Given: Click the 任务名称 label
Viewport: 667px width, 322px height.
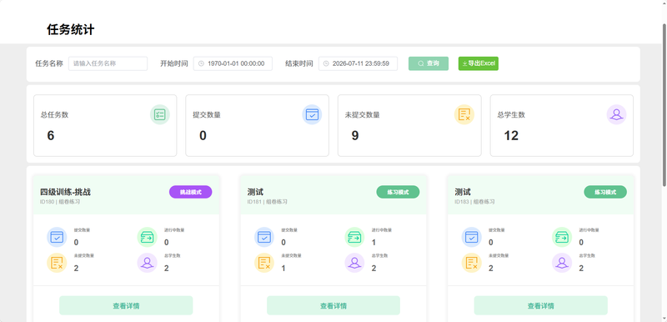Looking at the screenshot, I should click(x=49, y=63).
